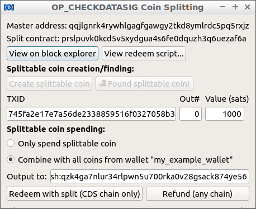Image resolution: width=256 pixels, height=209 pixels.
Task: Click the Value (sats) field showing 1000
Action: pos(225,114)
